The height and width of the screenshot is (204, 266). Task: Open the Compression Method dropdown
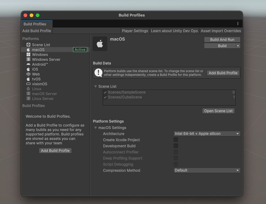tap(207, 170)
